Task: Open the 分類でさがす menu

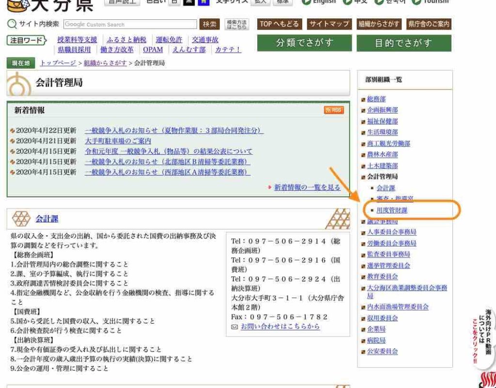Action: click(x=305, y=43)
